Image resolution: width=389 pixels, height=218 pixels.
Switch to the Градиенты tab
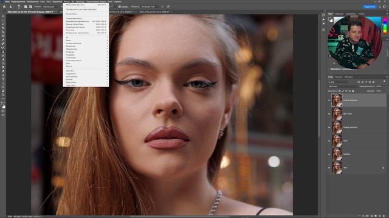(351, 14)
